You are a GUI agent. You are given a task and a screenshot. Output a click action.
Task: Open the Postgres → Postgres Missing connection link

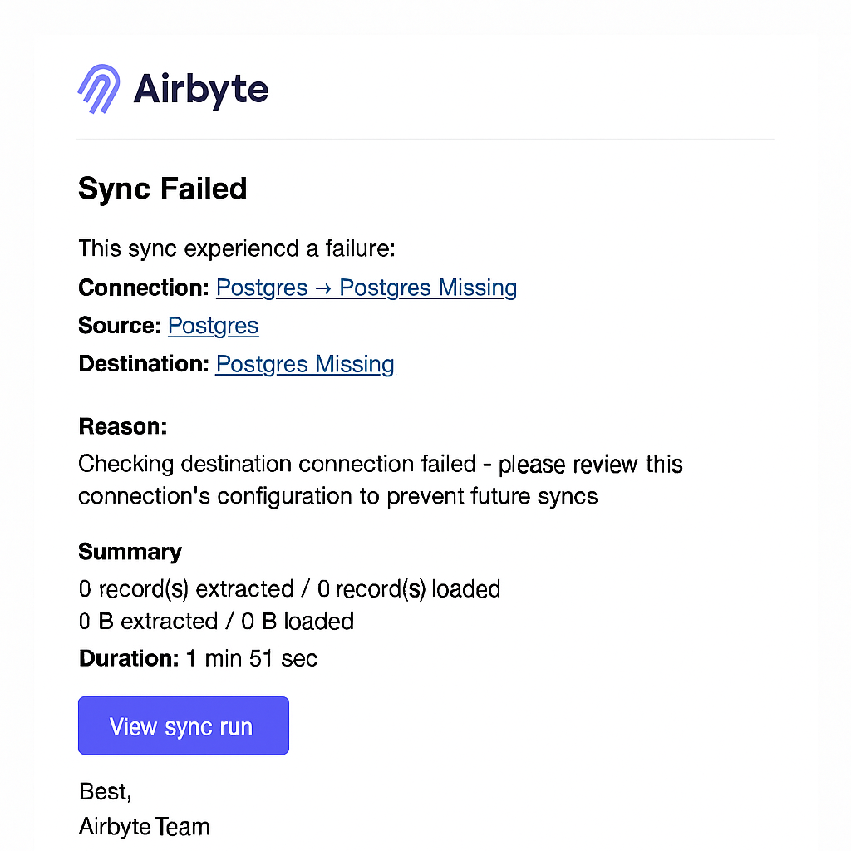(366, 288)
